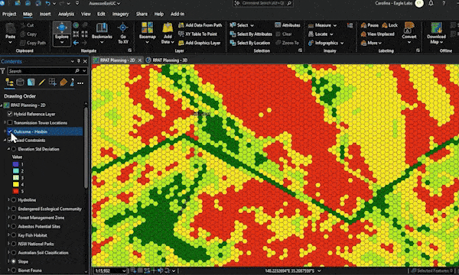Viewport: 459px width, 275px height.
Task: Open the Contents pane more options ellipsis
Action: 80,83
